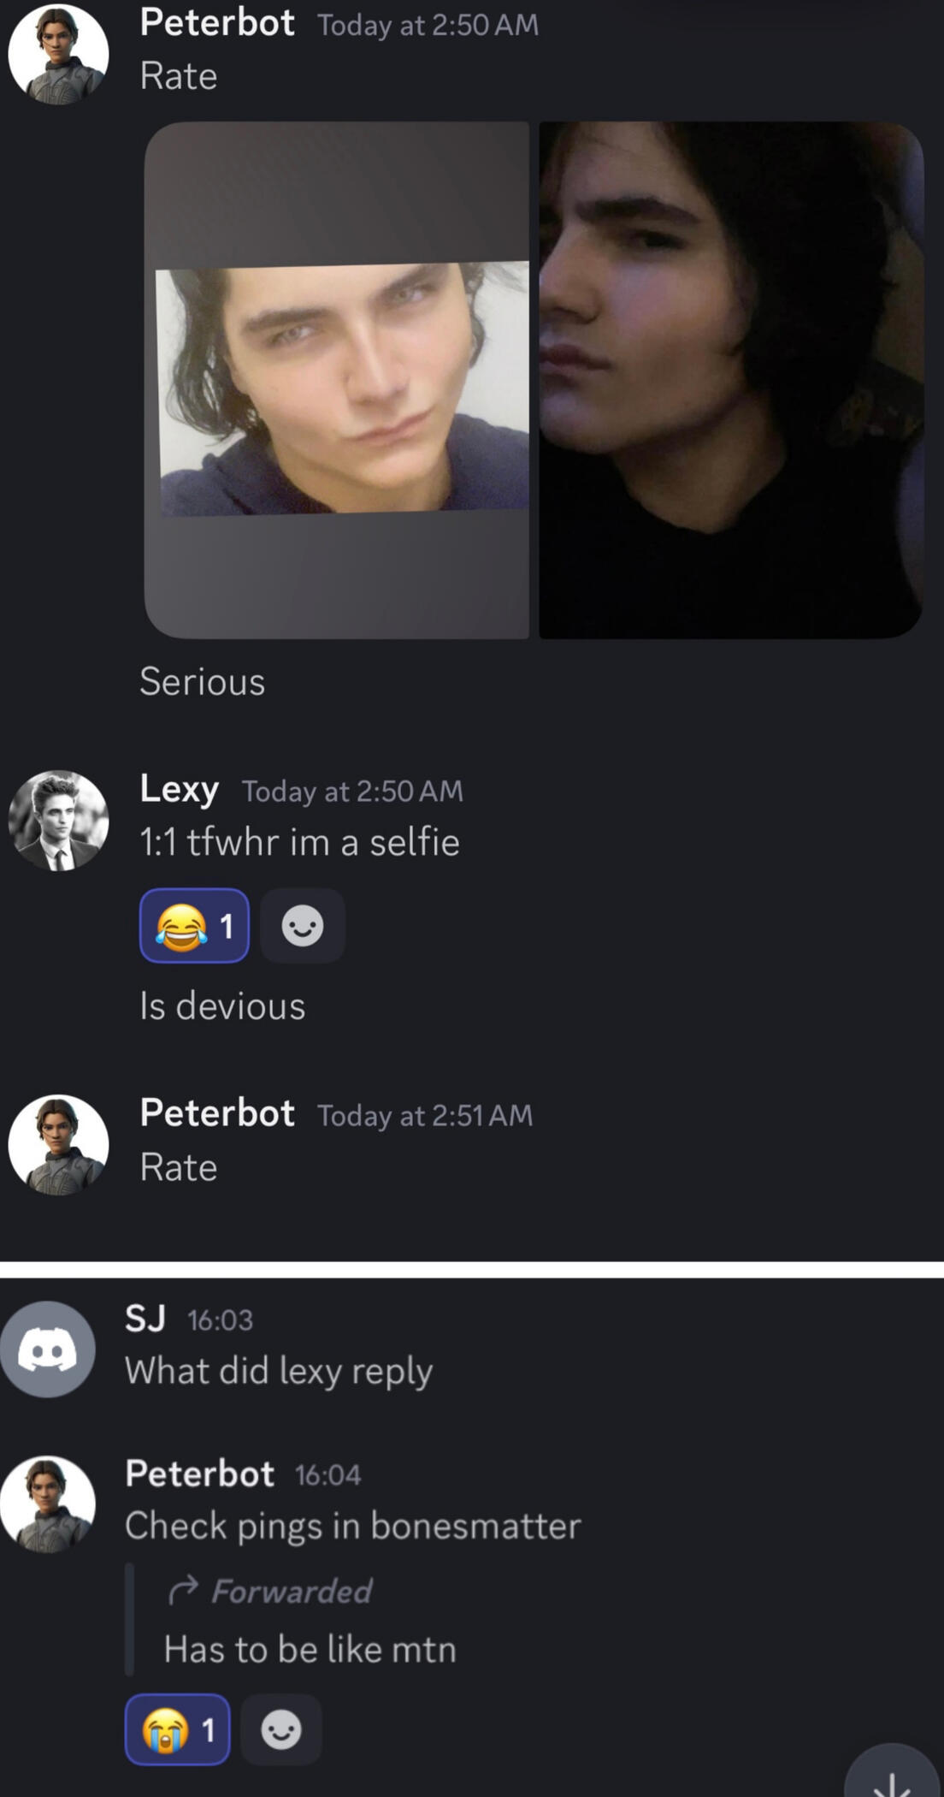Add a reaction to Lexy's selfie message

click(303, 926)
